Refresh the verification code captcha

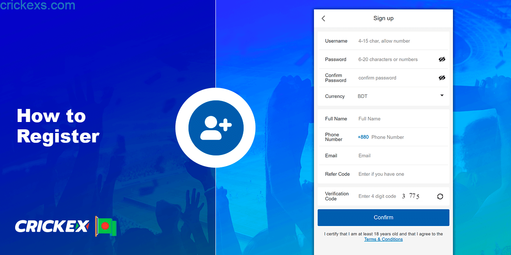[x=440, y=196]
